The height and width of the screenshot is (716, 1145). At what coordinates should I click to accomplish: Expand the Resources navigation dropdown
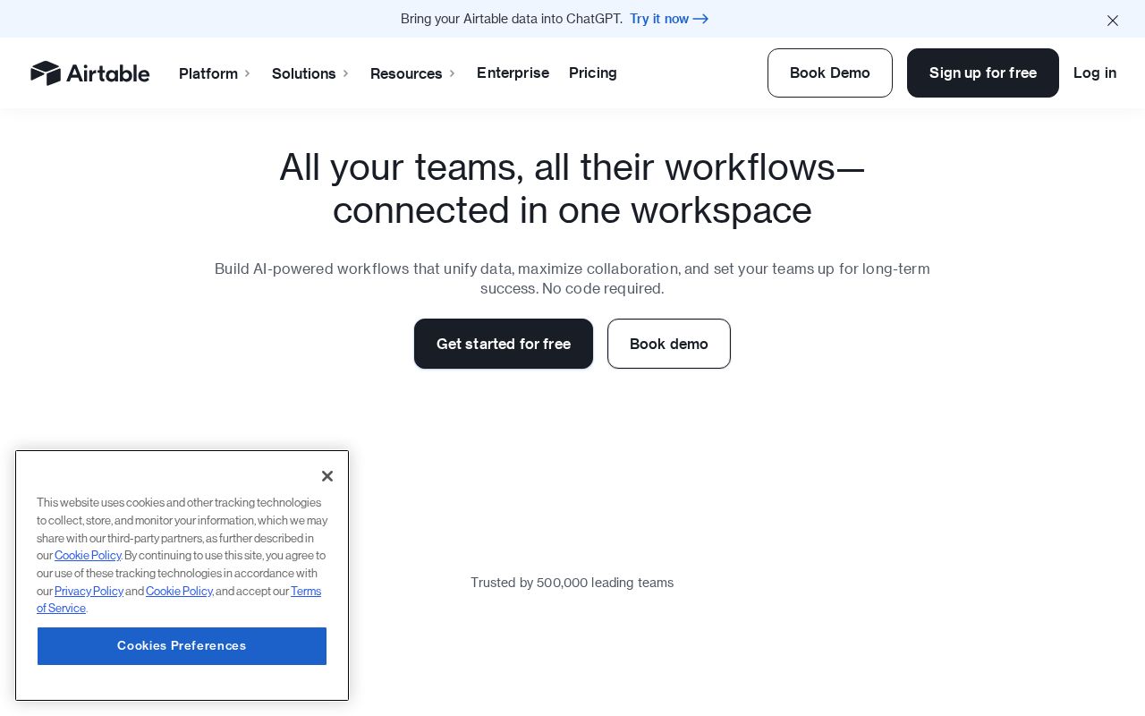click(406, 73)
